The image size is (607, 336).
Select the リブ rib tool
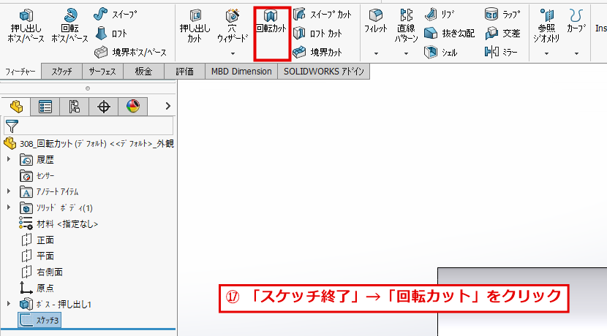click(x=440, y=15)
